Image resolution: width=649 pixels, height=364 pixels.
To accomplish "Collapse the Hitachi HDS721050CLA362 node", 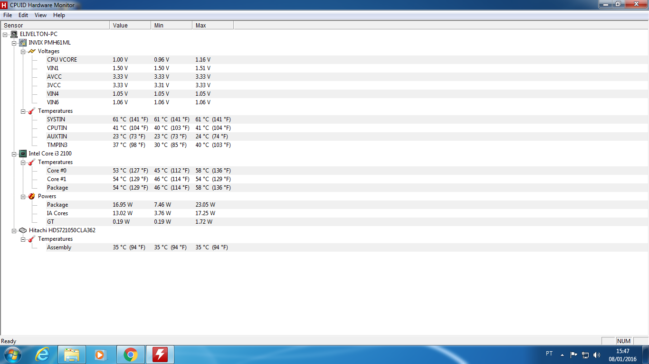I will click(14, 230).
